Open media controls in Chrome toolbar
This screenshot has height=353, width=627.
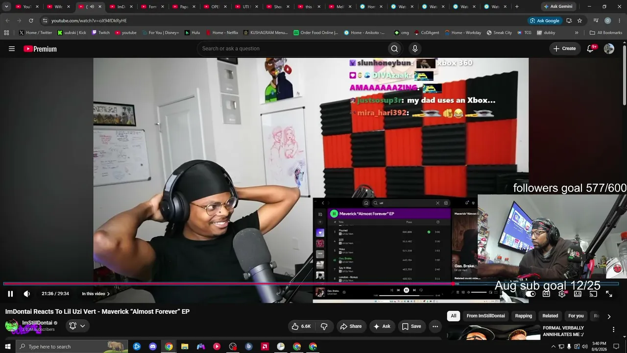pyautogui.click(x=596, y=21)
